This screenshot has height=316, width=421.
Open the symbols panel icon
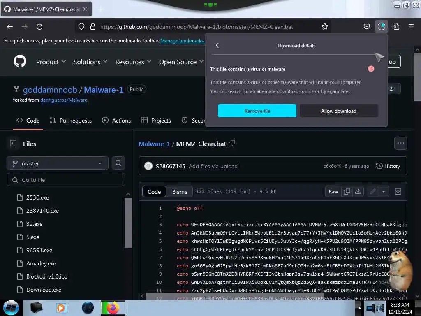(398, 191)
